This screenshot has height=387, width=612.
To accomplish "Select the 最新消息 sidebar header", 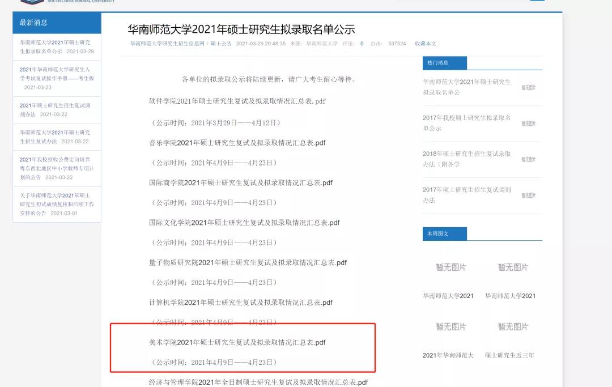I will pos(57,23).
